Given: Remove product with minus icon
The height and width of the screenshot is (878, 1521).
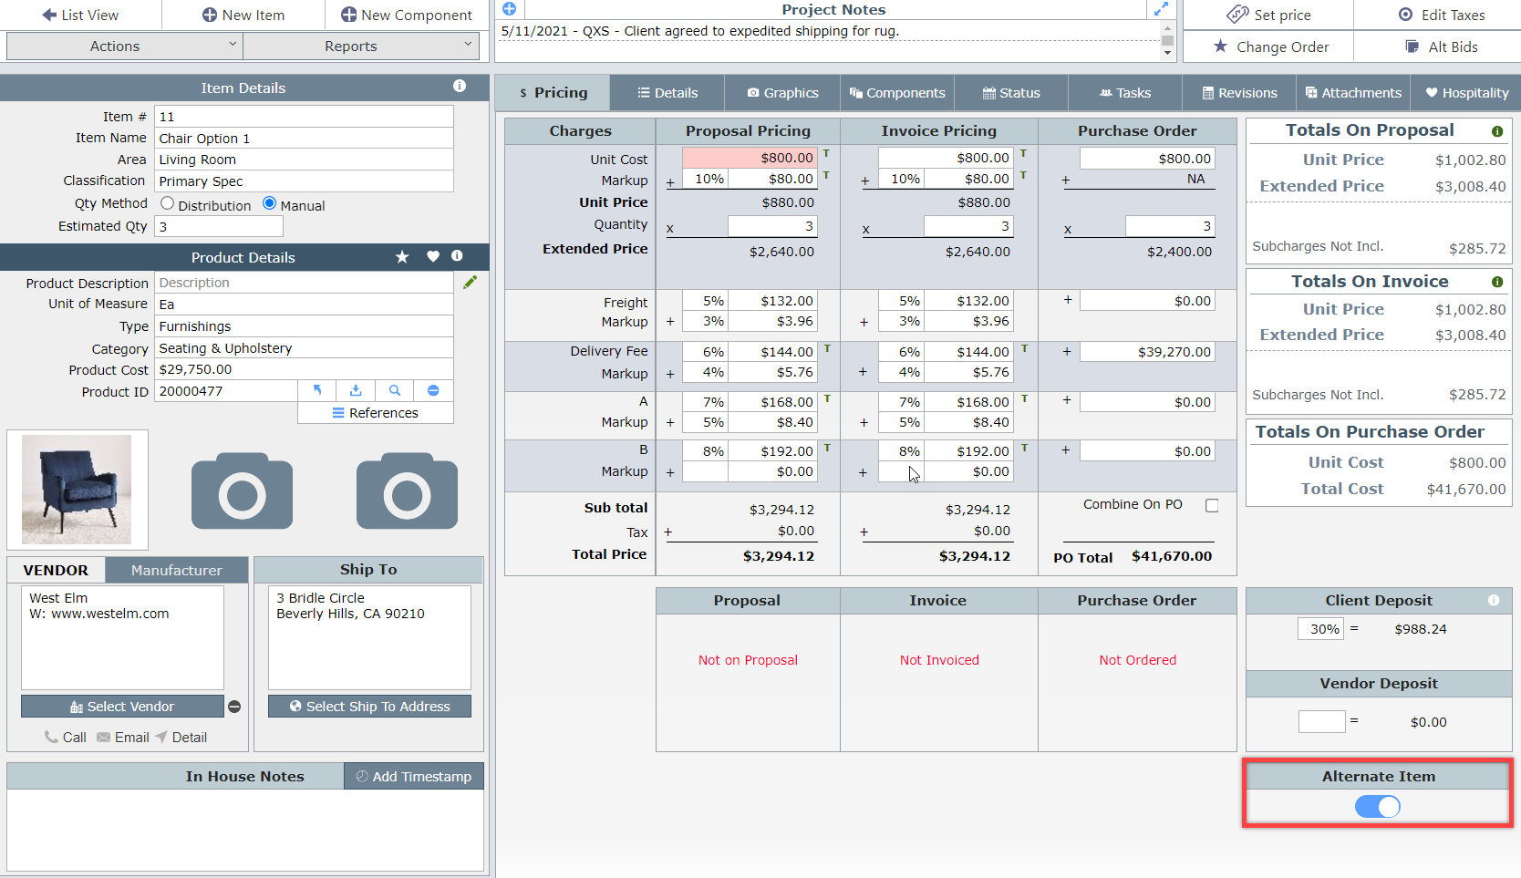Looking at the screenshot, I should pyautogui.click(x=433, y=390).
